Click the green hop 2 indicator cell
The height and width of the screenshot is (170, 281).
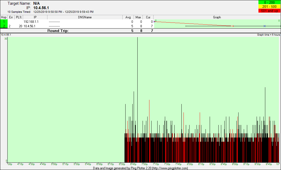[x=4, y=26]
